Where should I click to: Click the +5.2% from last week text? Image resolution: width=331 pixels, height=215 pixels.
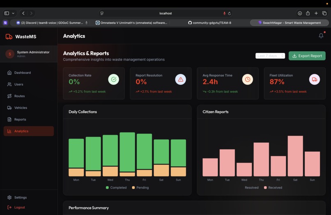89,91
